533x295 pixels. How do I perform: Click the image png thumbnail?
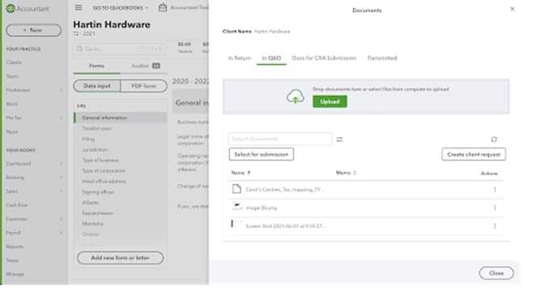coord(237,207)
